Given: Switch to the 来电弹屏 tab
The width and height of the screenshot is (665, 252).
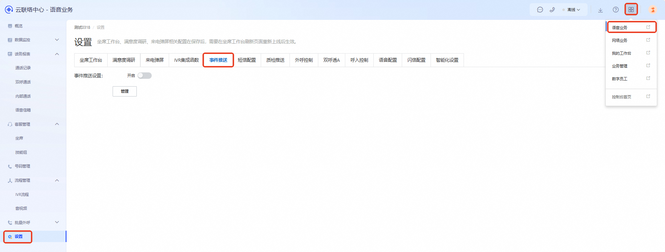Looking at the screenshot, I should 155,60.
